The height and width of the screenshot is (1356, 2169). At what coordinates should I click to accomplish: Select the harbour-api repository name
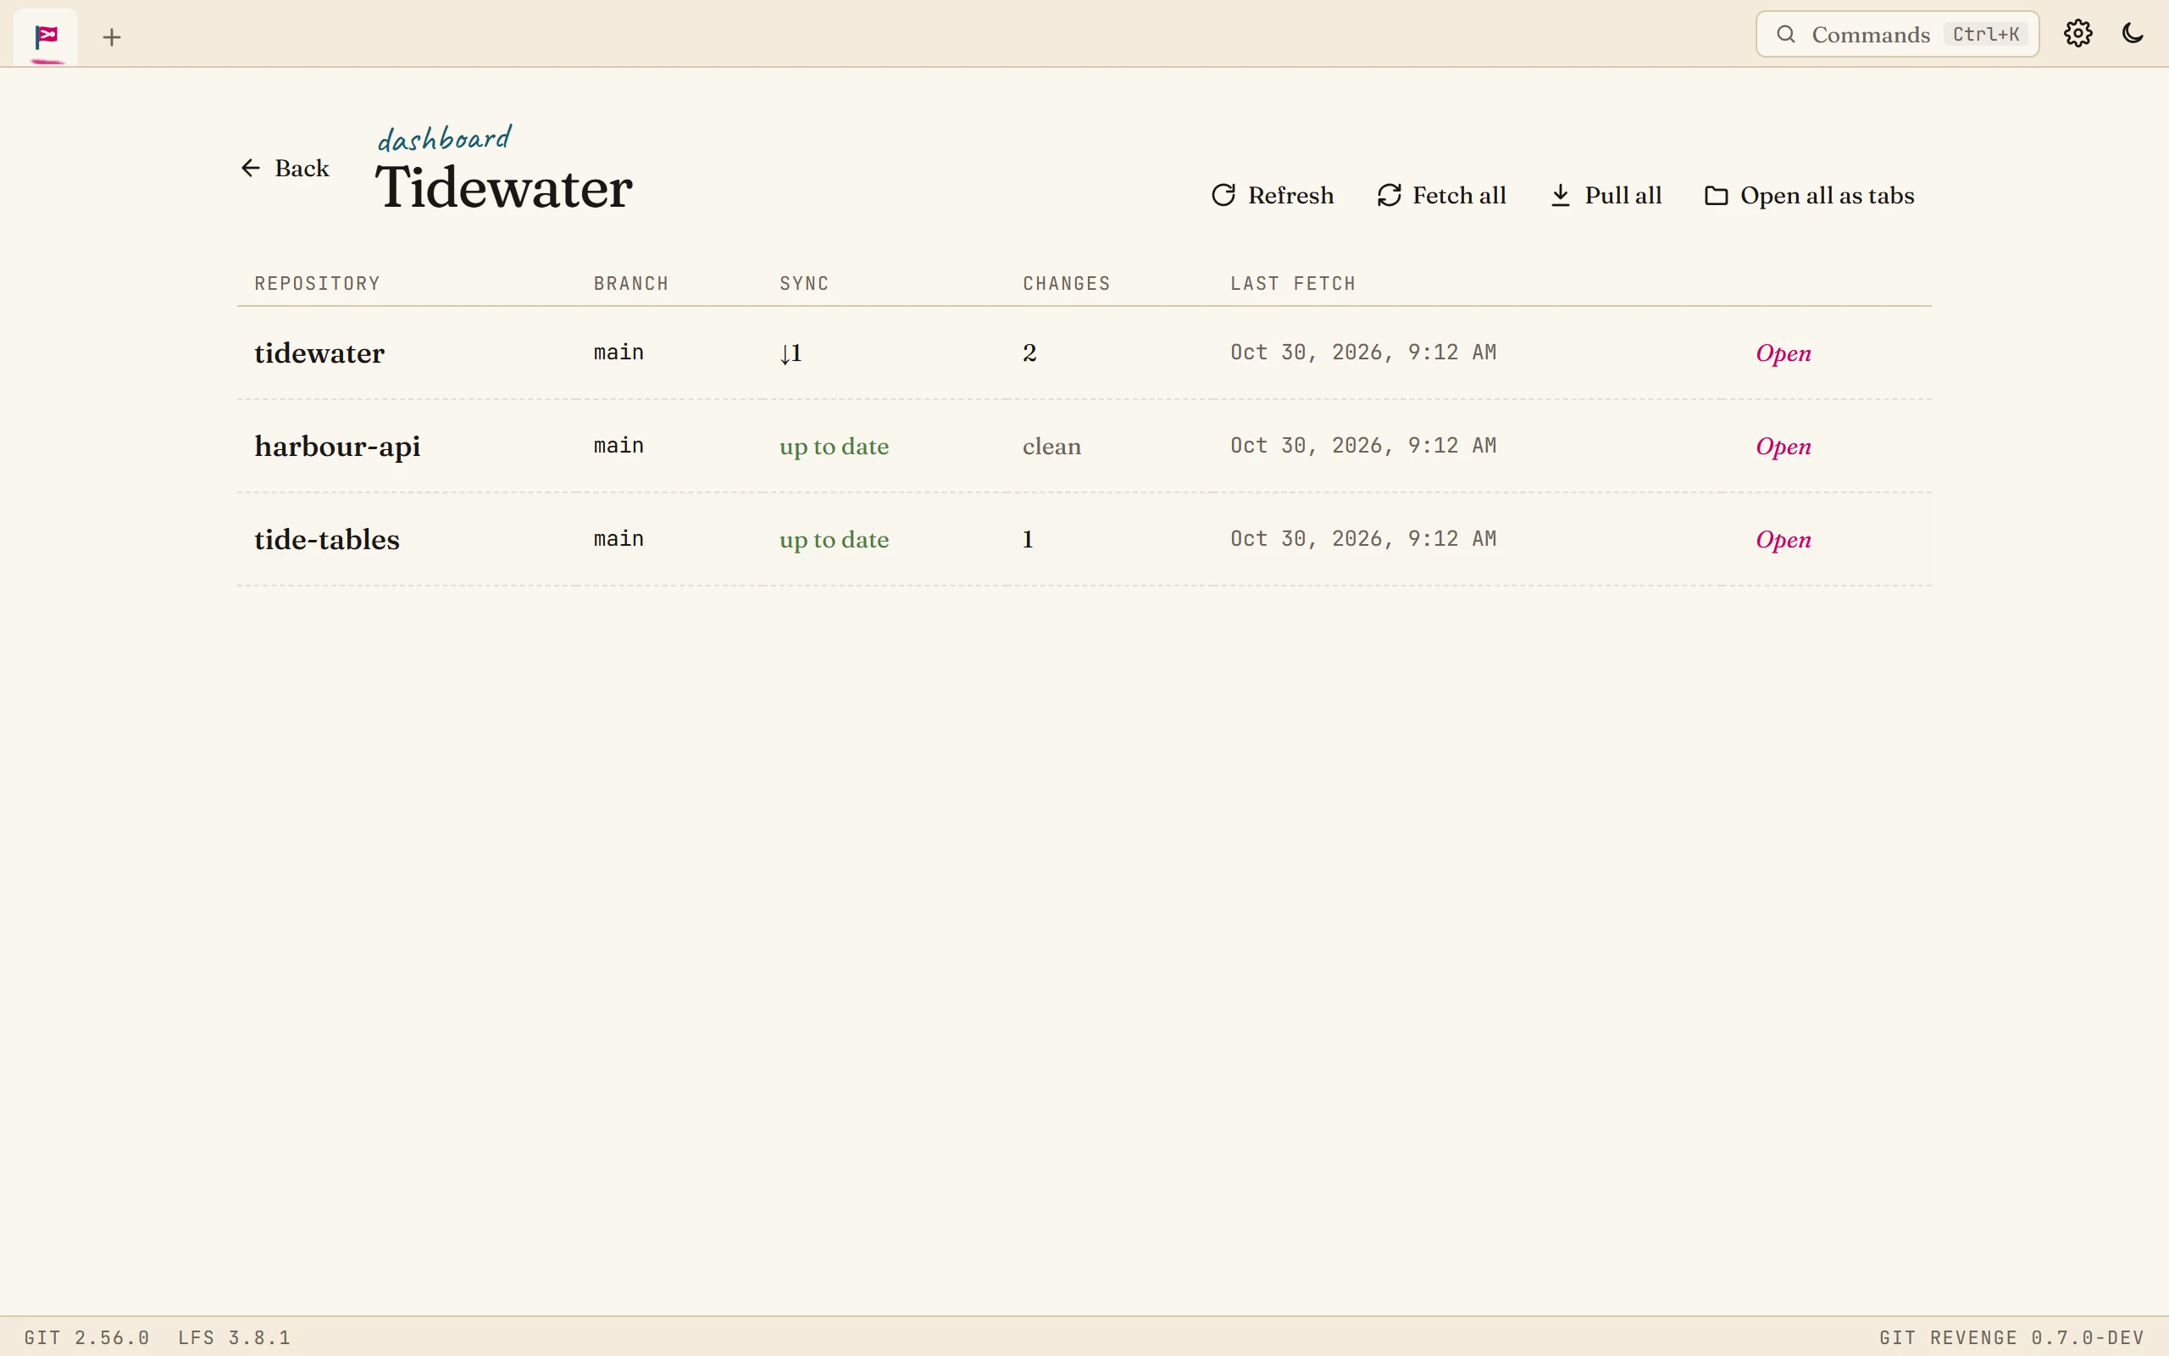tap(337, 447)
